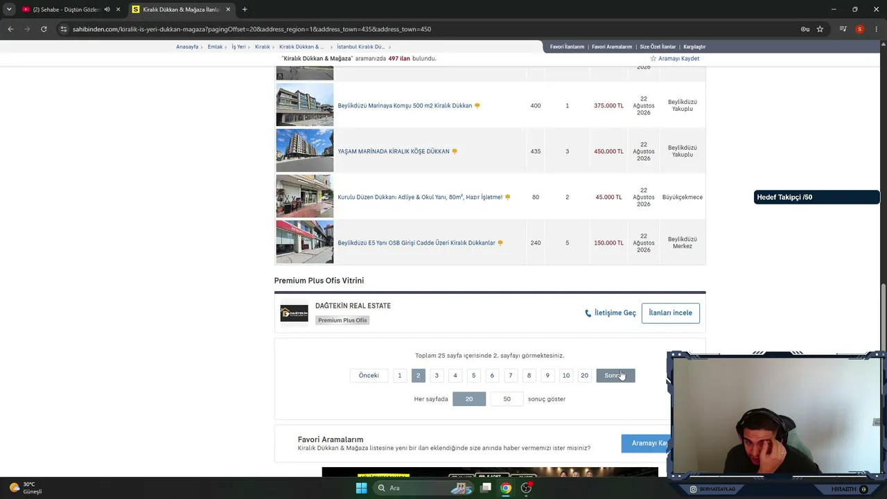View site information icon in address bar
Image resolution: width=887 pixels, height=499 pixels.
[x=64, y=29]
